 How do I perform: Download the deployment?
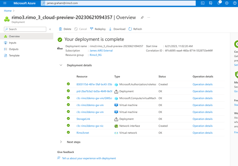pos(117,29)
